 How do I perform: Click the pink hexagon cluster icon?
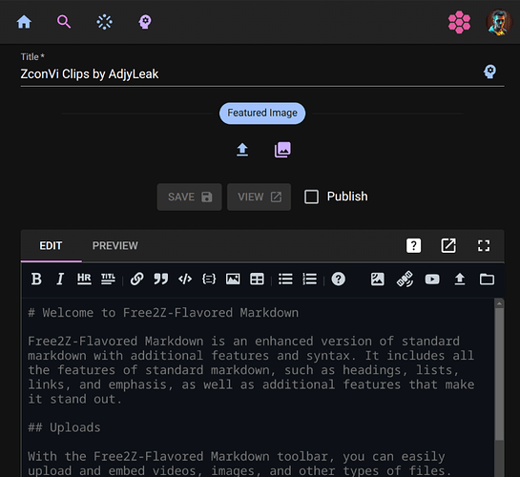tap(459, 22)
